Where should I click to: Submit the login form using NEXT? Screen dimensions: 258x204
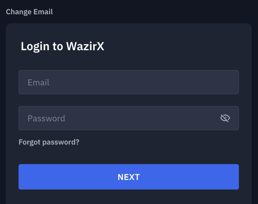(128, 177)
